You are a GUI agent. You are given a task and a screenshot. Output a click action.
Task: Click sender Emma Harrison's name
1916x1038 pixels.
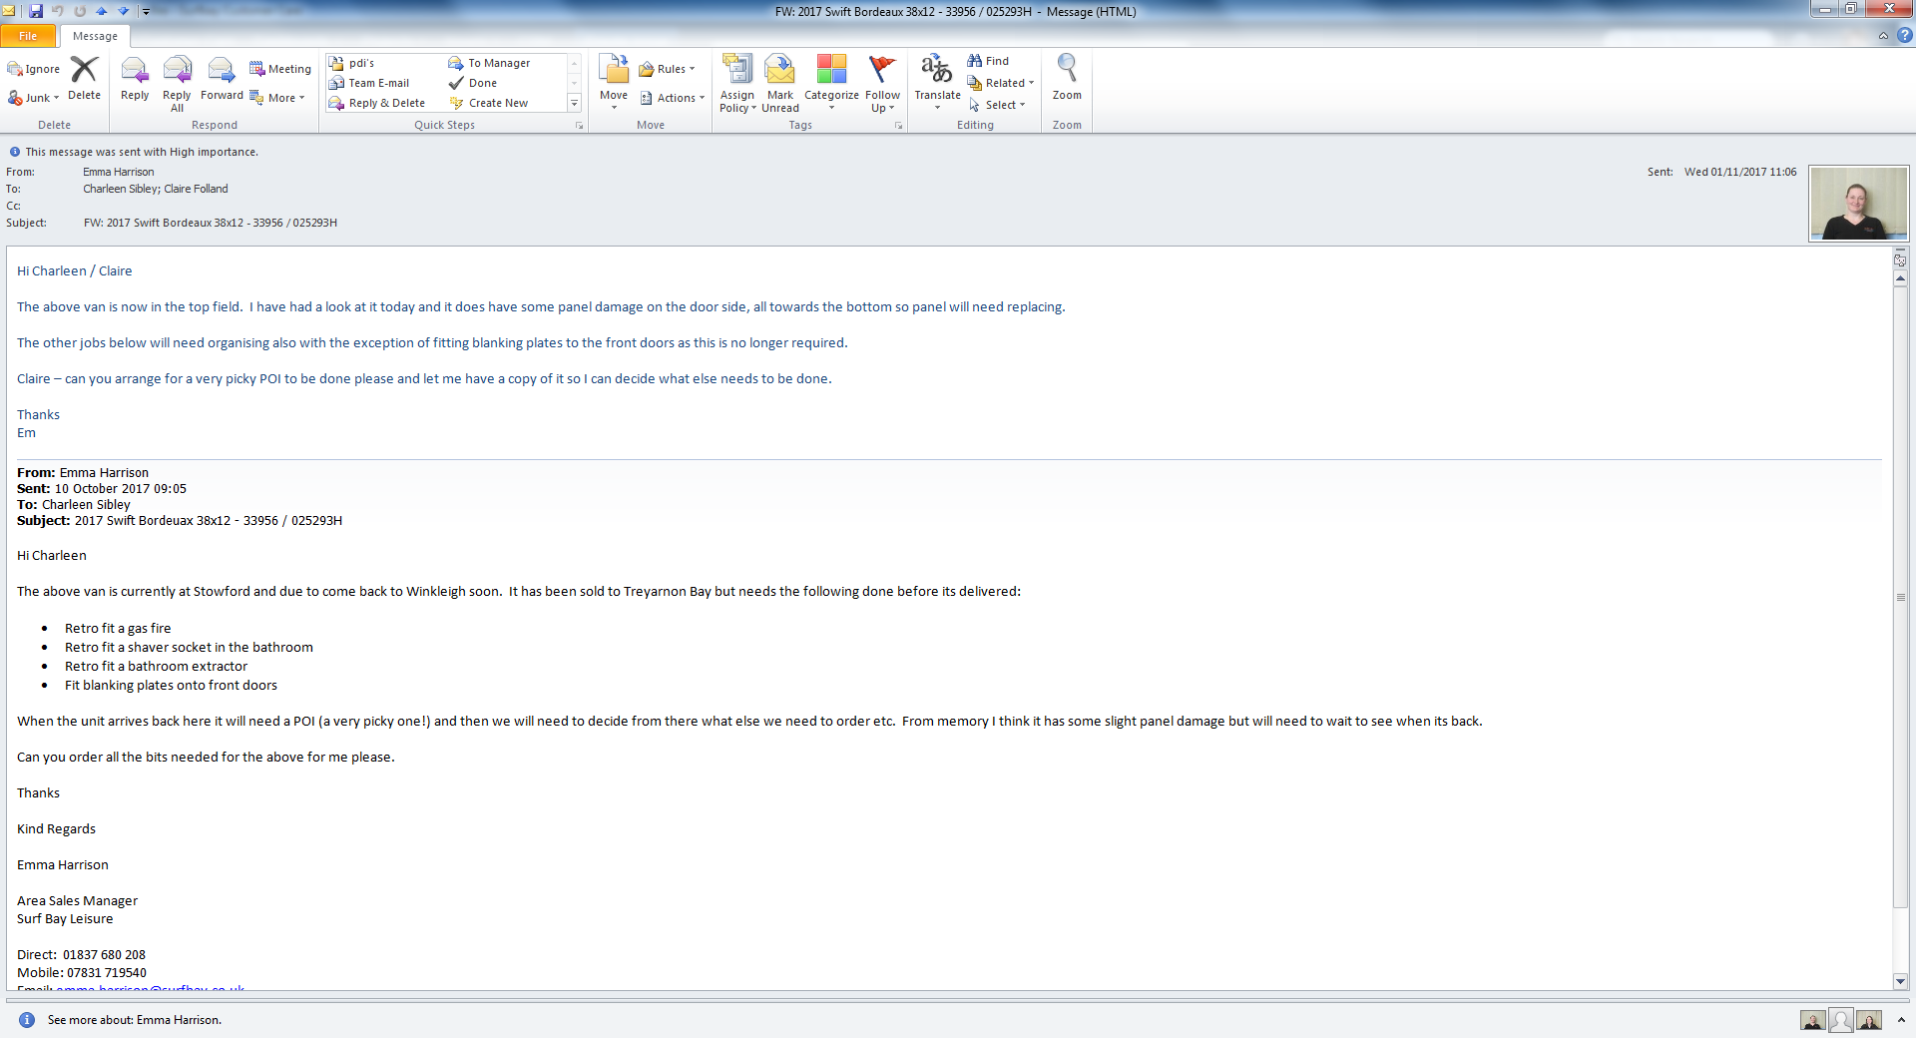tap(119, 172)
